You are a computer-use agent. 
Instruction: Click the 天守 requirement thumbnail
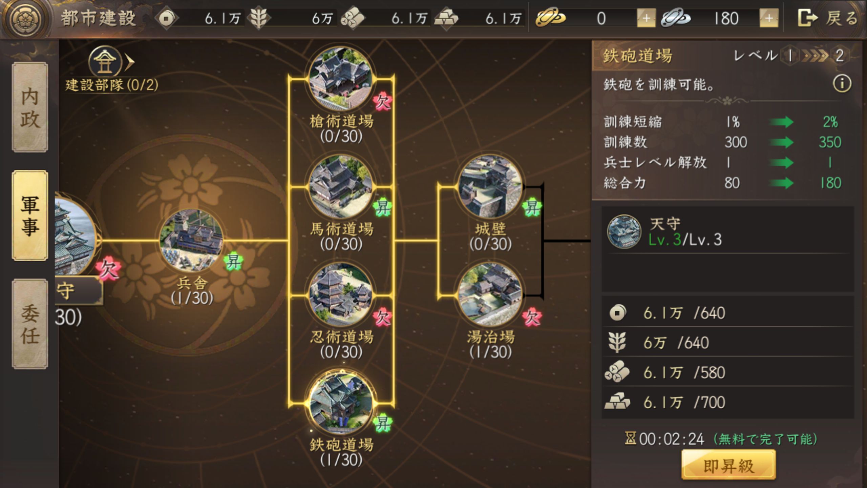click(x=624, y=232)
